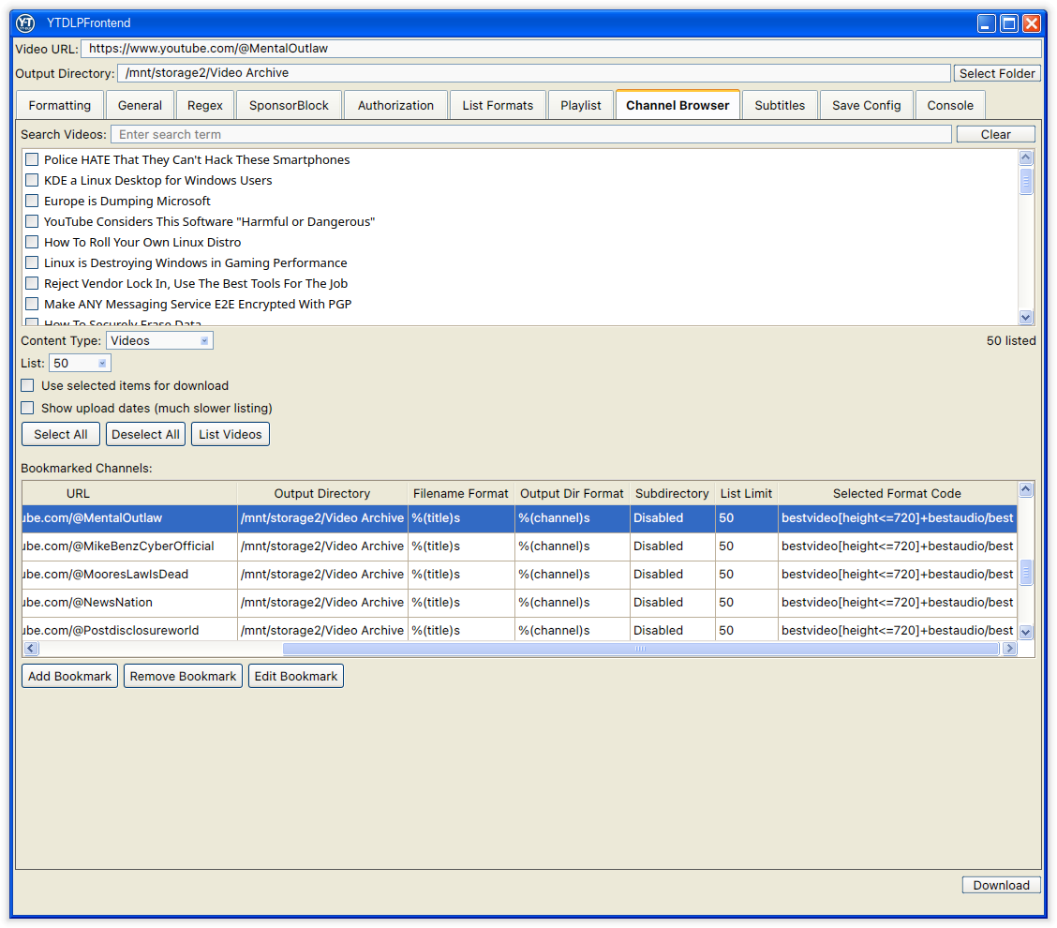1057x928 pixels.
Task: Switch to the Console tab
Action: [950, 105]
